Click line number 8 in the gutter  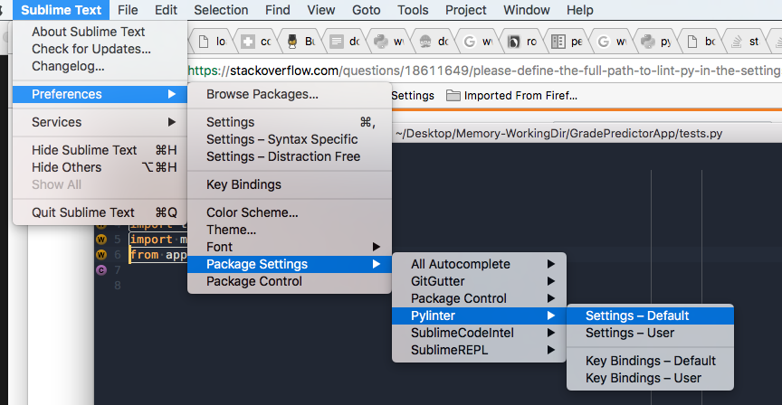point(117,286)
